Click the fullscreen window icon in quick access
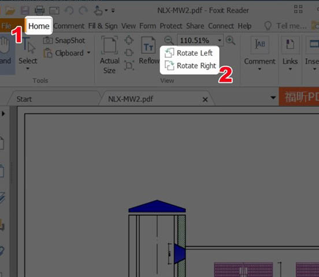 click(54, 10)
